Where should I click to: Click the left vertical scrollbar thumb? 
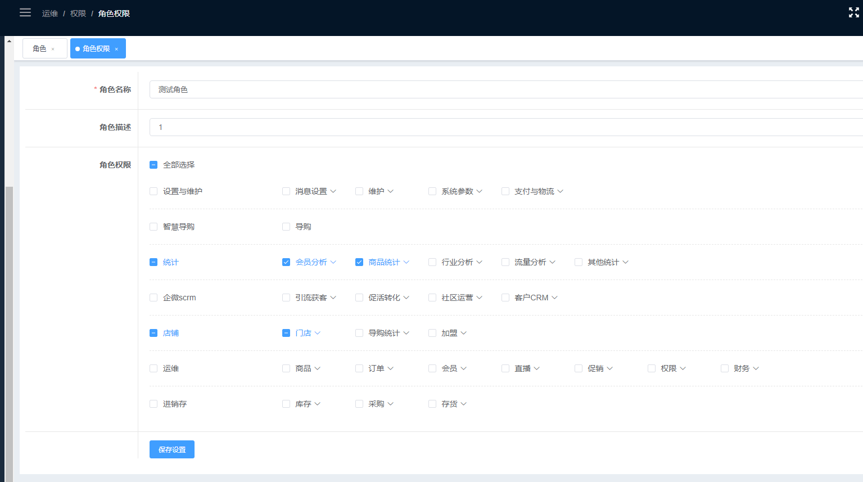[9, 334]
